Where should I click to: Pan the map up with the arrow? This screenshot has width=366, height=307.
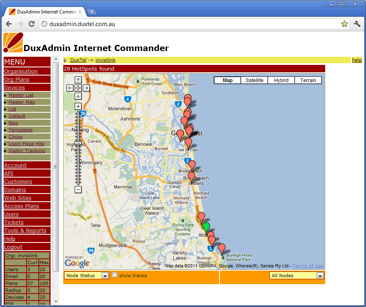[78, 80]
